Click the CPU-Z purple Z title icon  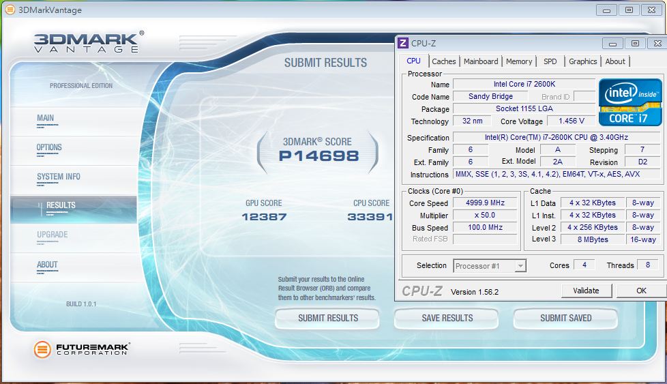402,43
